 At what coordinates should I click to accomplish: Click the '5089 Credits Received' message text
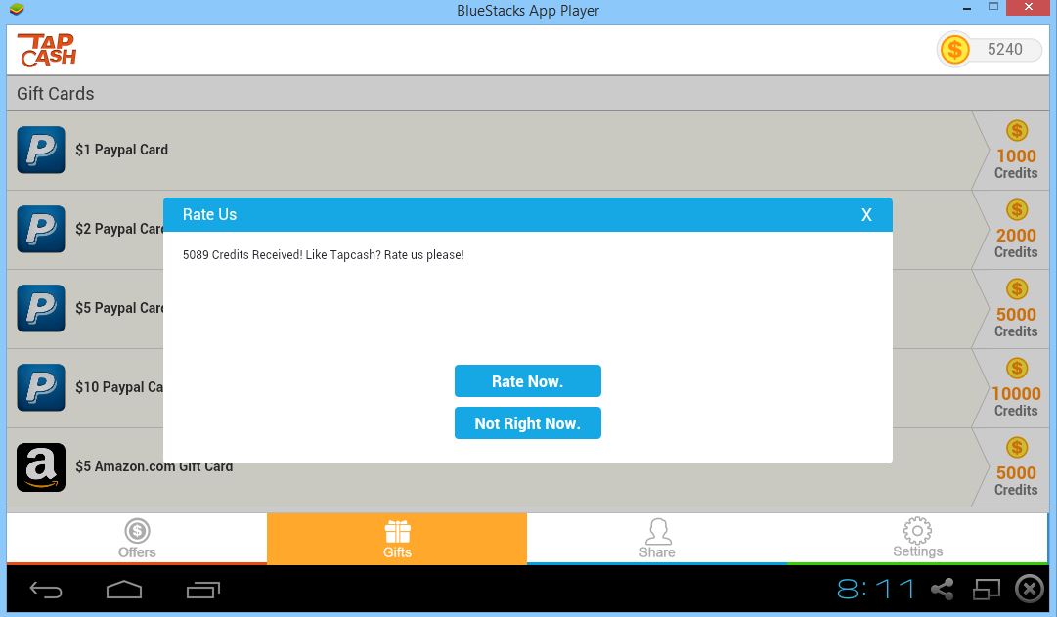324,255
